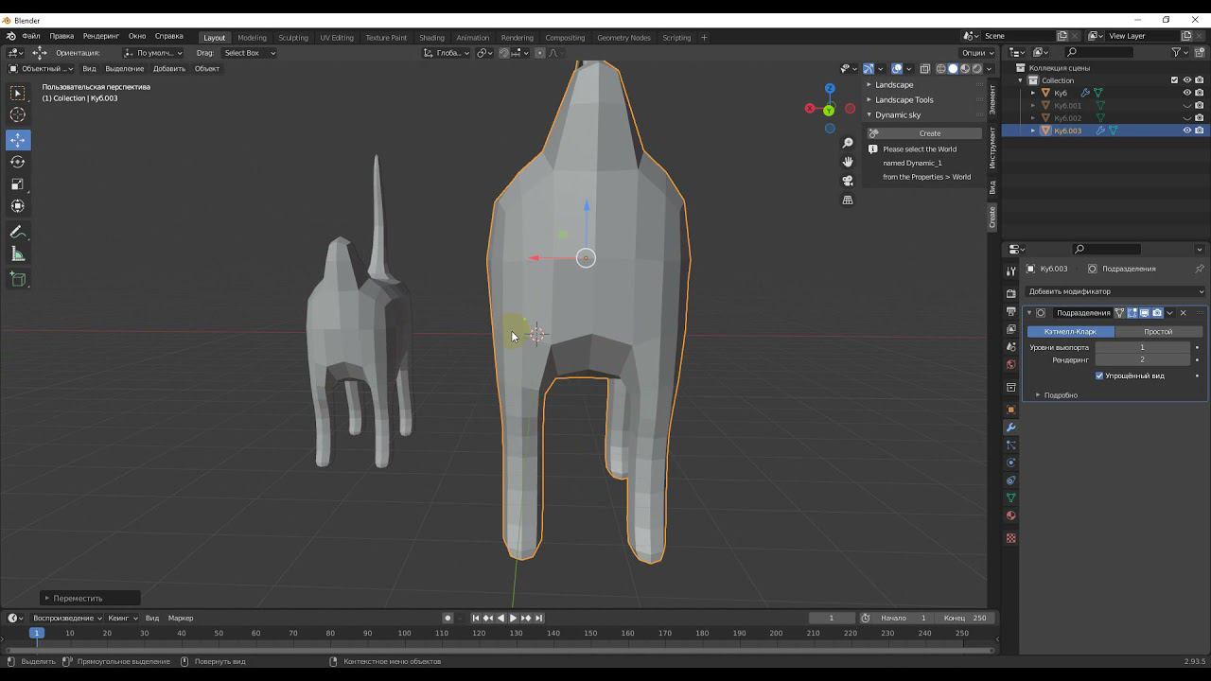This screenshot has height=681, width=1211.
Task: Open the Добавить модификатор dropdown
Action: [x=1114, y=291]
